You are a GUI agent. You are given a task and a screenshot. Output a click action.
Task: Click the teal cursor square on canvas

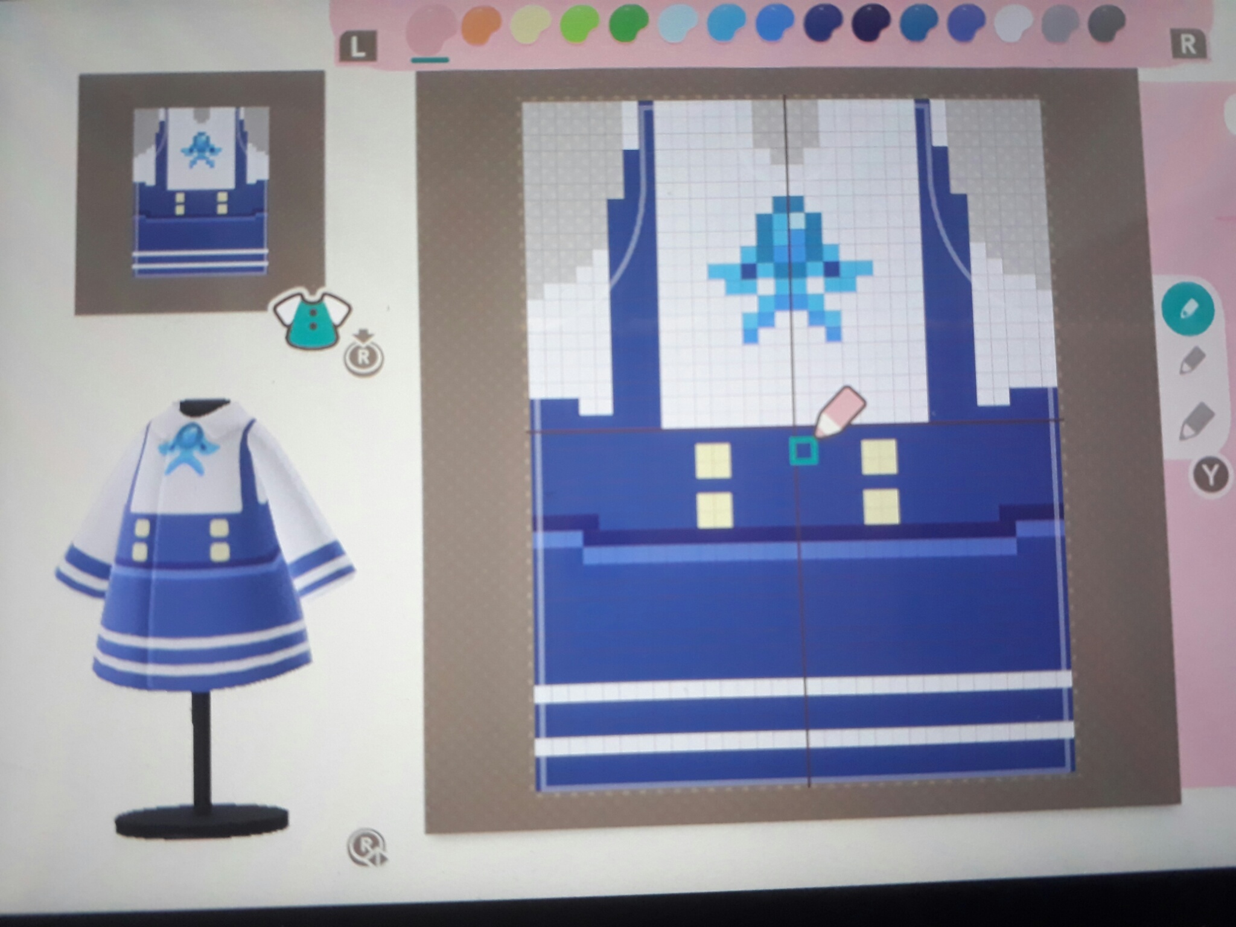click(803, 451)
